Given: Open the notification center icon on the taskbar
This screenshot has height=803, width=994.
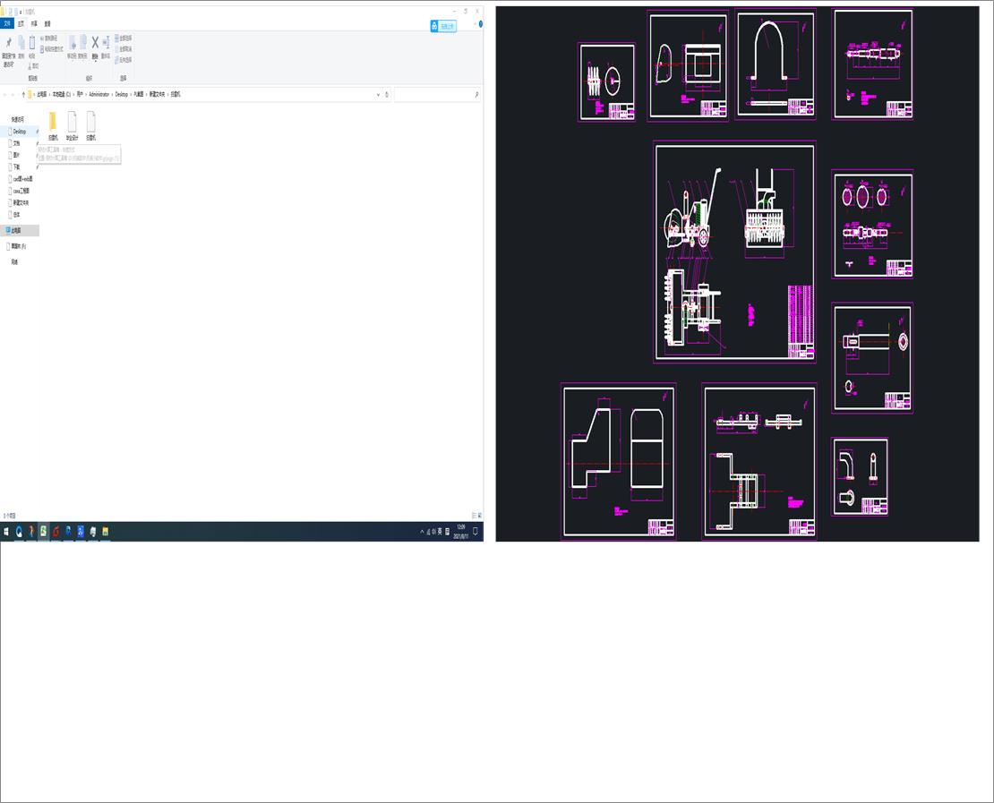Looking at the screenshot, I should tap(476, 532).
